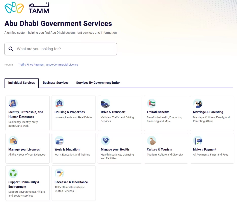
Task: Click the Make a Payment icon
Action: 197,141
